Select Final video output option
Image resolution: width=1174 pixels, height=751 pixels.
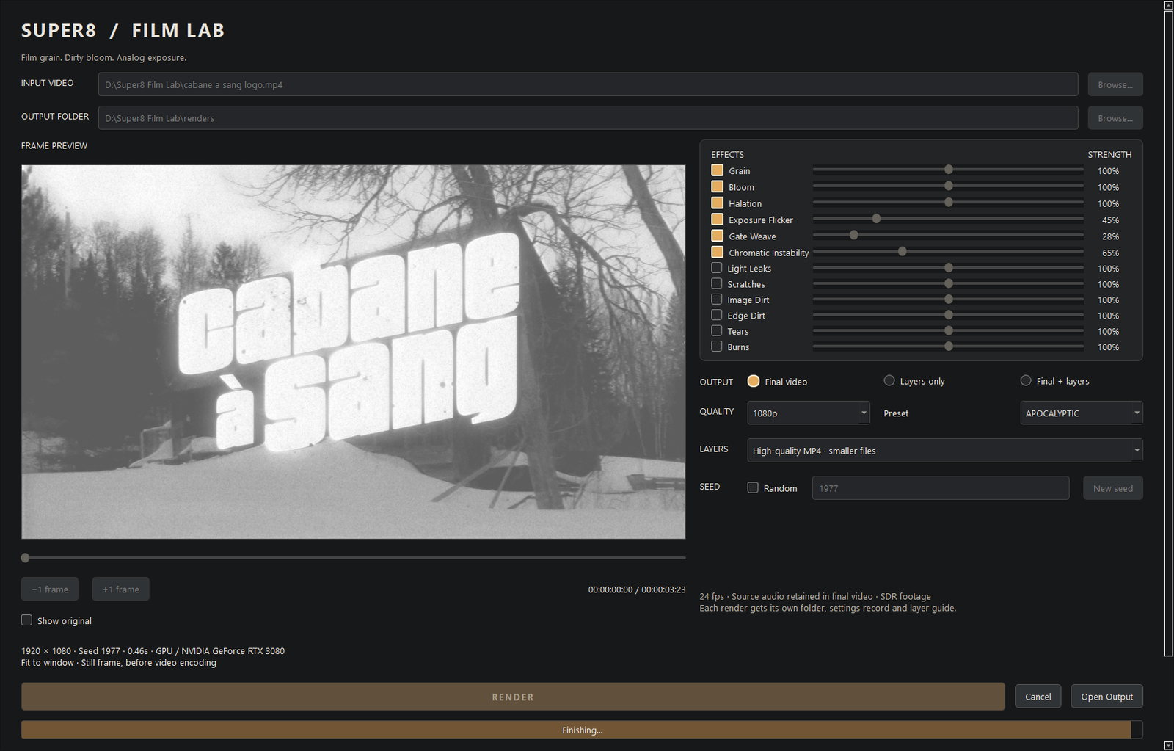(x=754, y=381)
